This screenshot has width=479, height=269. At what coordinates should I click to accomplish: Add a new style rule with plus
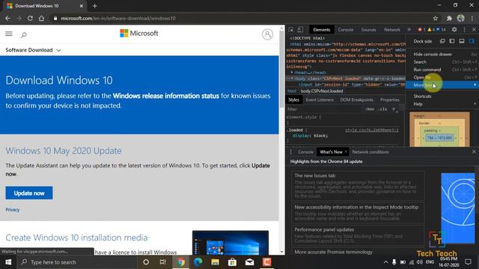394,109
